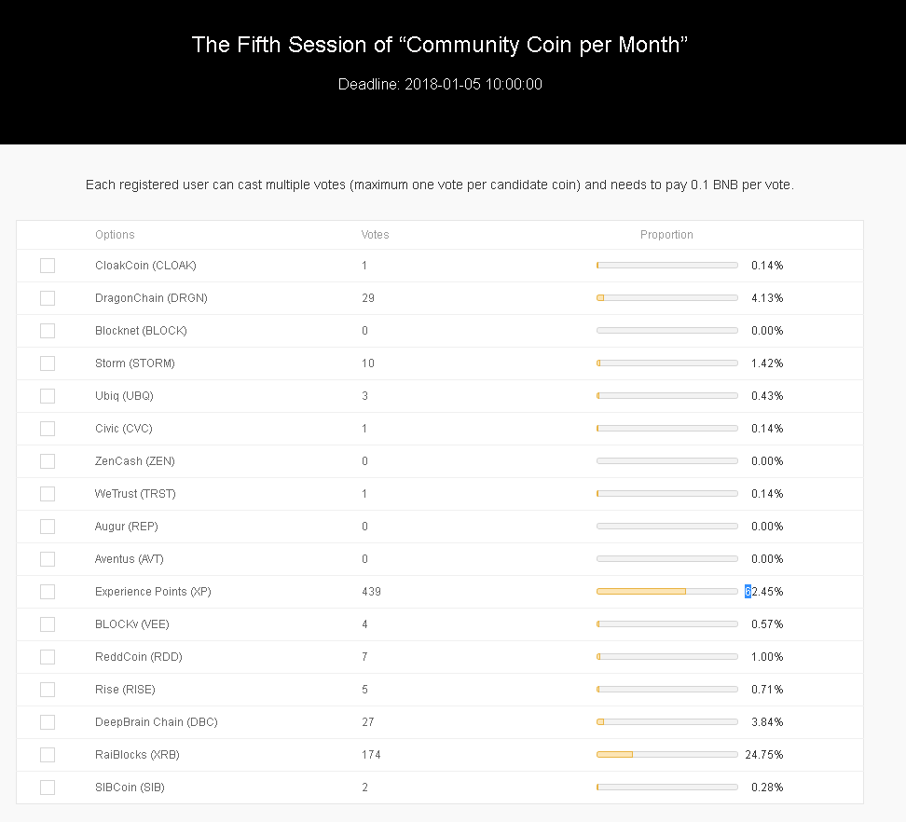Tick the RaiBlocks (XRB) checkbox

[48, 755]
